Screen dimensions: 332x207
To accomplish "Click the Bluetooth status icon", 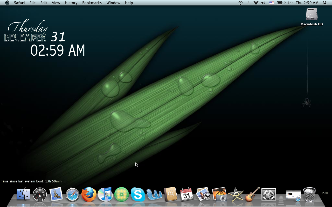I will click(x=248, y=3).
